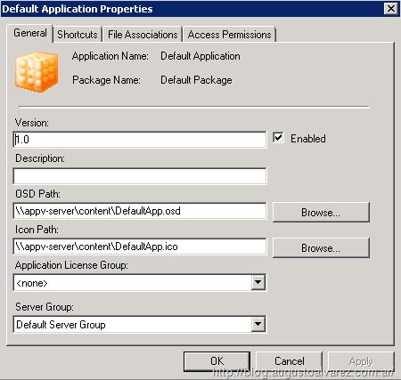Focus the Version text field
Screen dimensions: 401x380
pos(140,140)
